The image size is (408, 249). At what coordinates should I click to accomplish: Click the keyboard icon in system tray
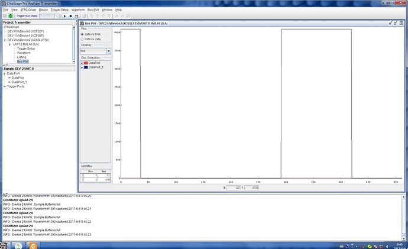(342, 246)
